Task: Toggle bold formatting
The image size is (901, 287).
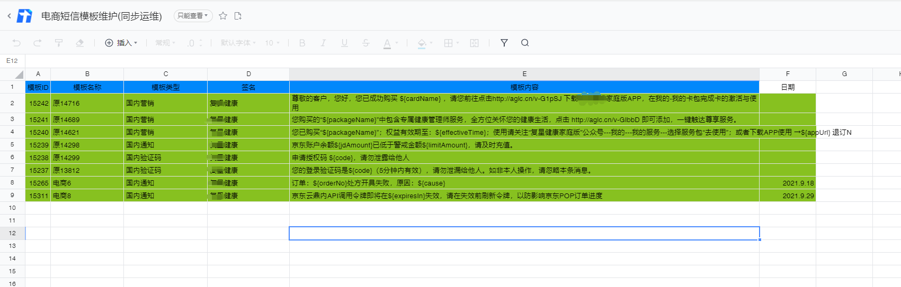Action: click(302, 43)
